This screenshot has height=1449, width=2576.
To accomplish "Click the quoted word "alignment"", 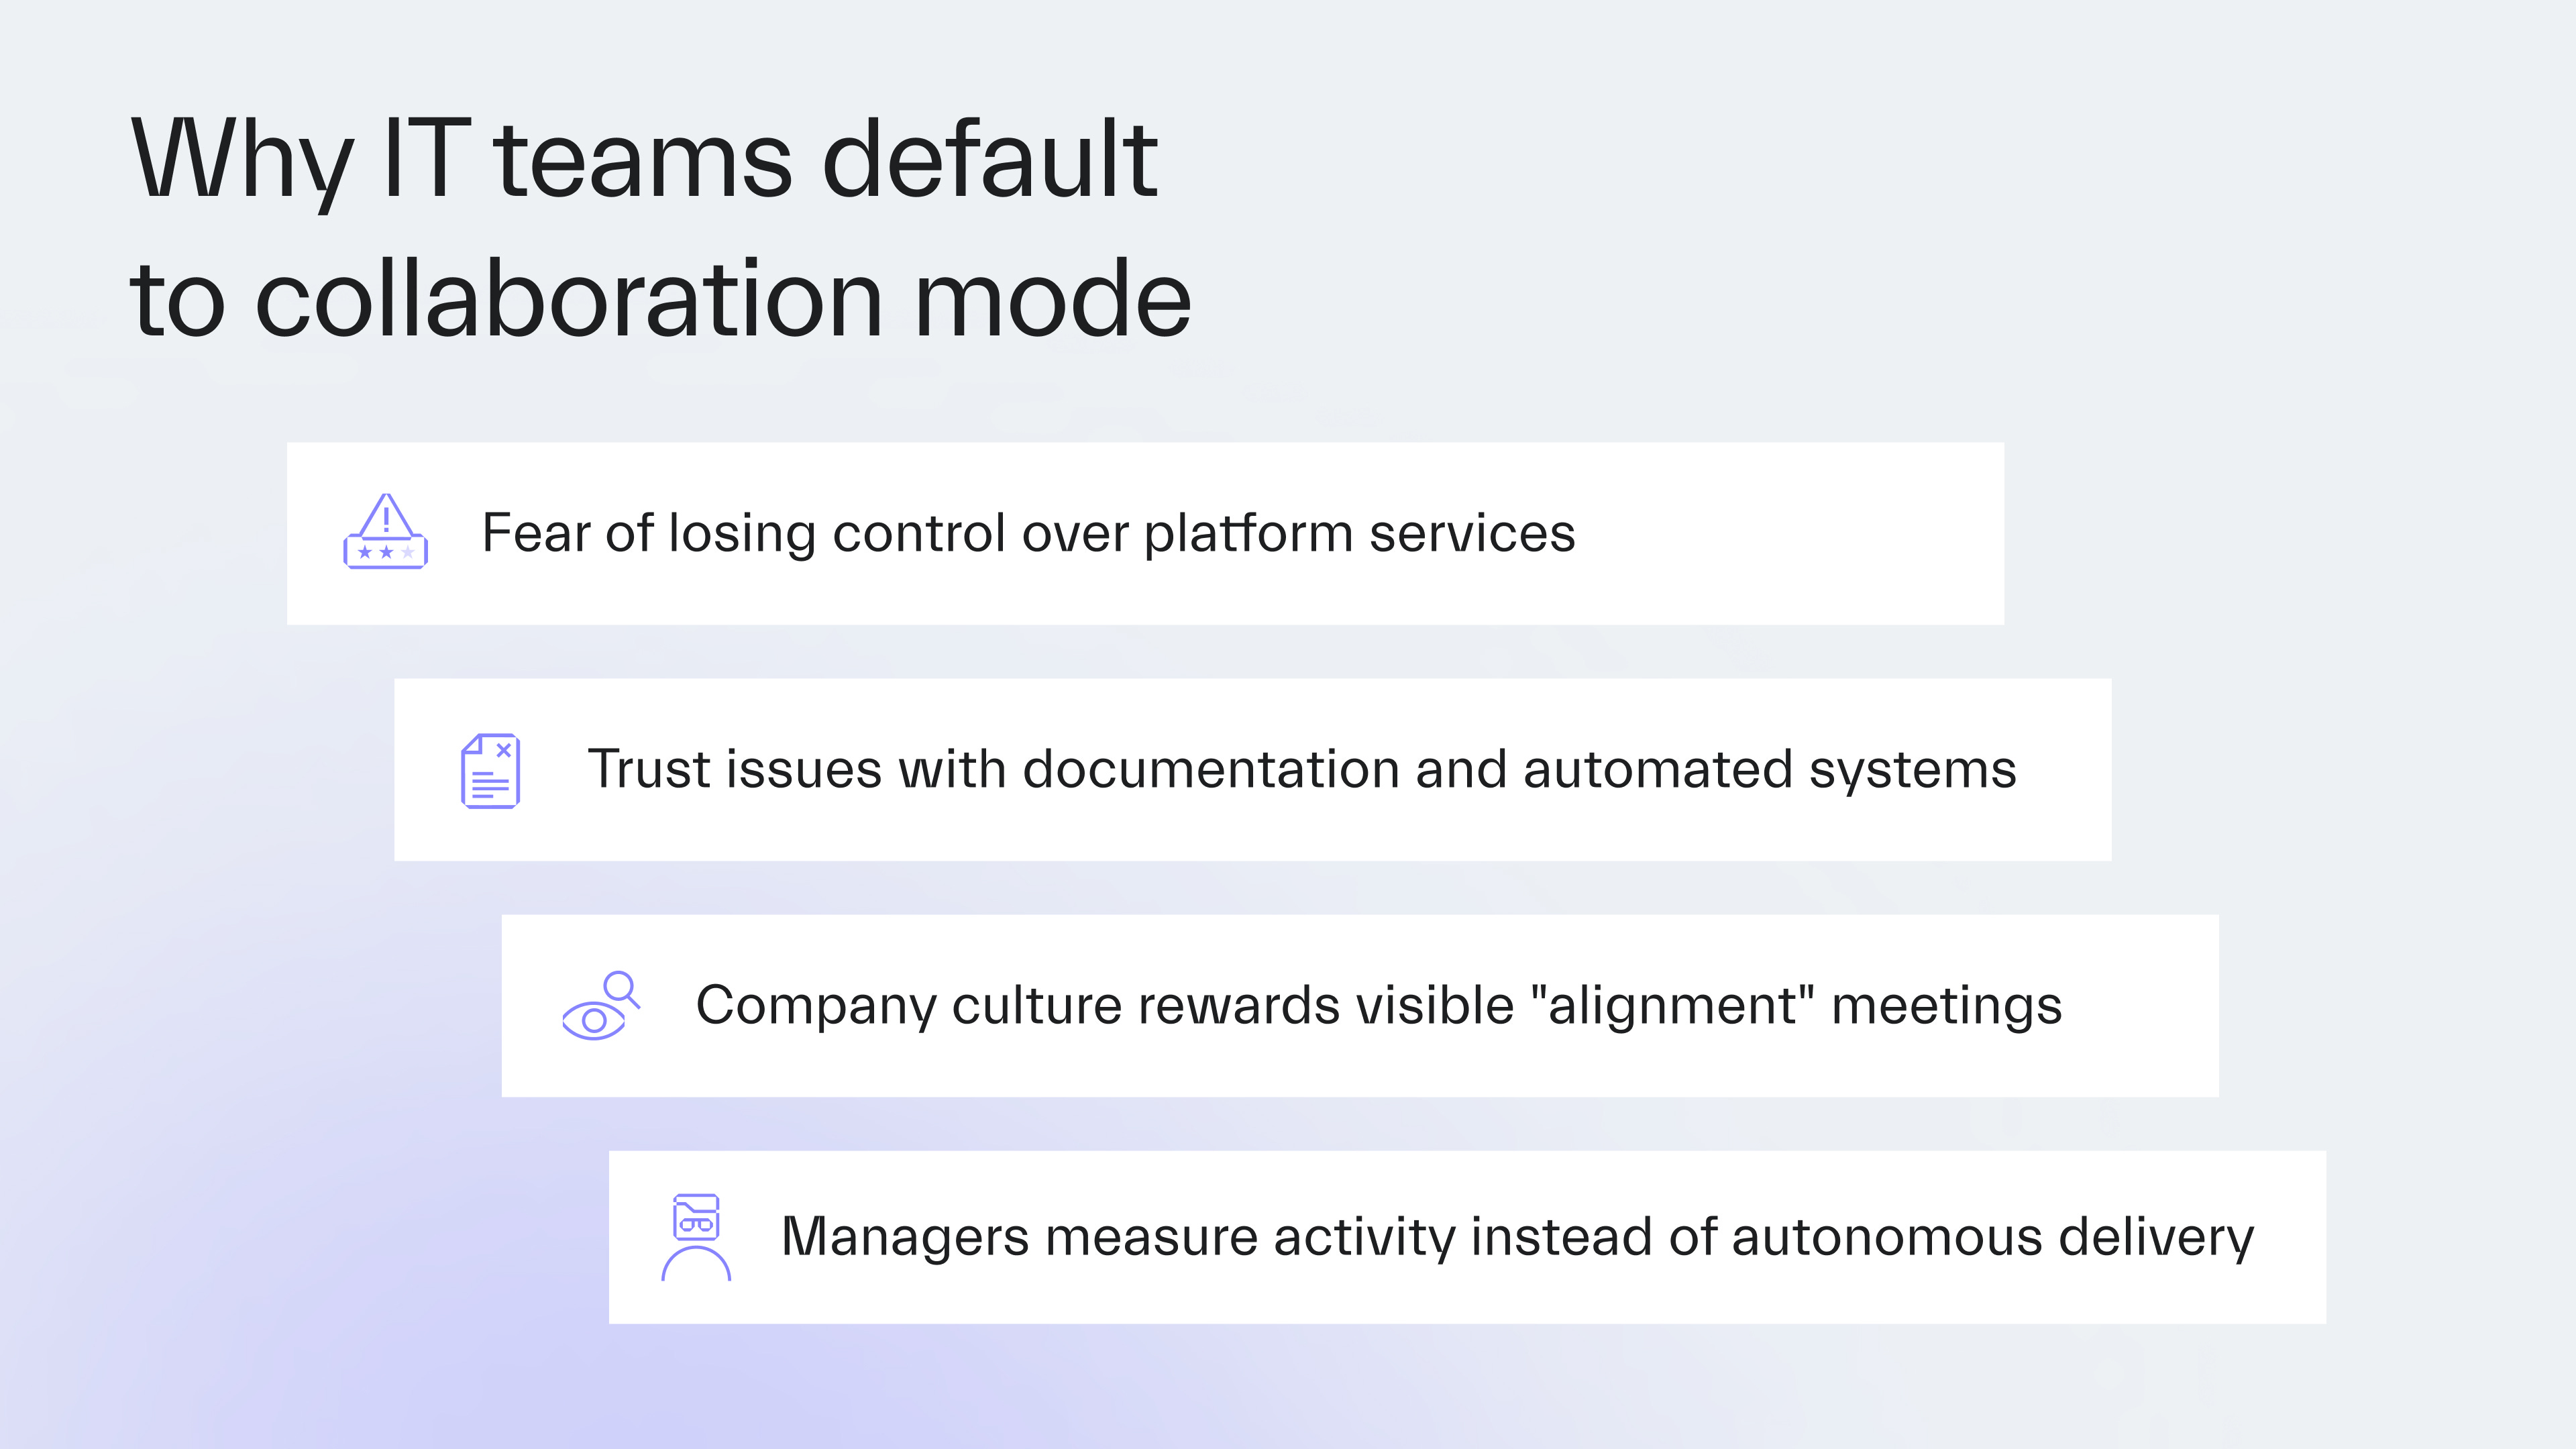I will coord(1672,1006).
